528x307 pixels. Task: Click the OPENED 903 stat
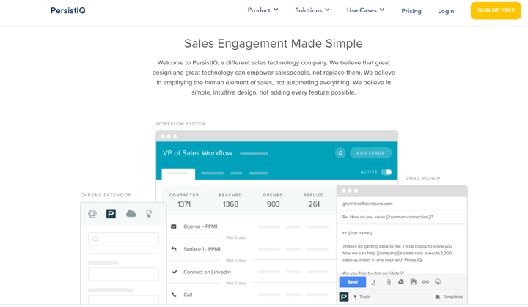coord(273,200)
